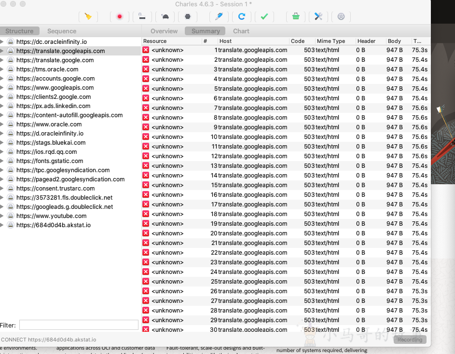Select https://googleads.g.doubleclick.net in tree
Image resolution: width=455 pixels, height=354 pixels.
pos(65,206)
